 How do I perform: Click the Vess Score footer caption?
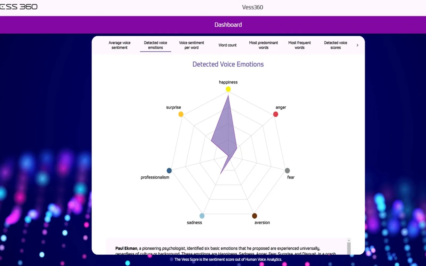click(228, 259)
